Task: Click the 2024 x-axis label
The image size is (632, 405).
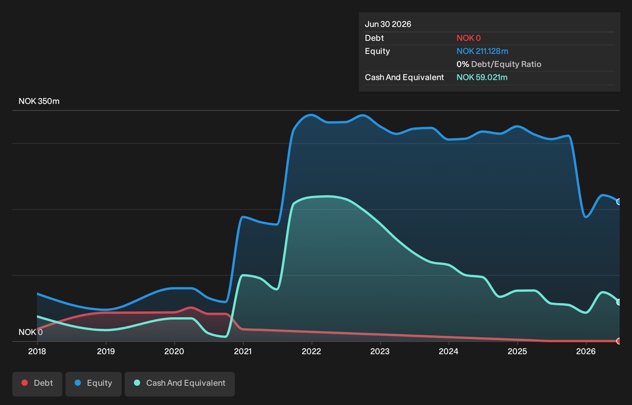Action: point(448,351)
